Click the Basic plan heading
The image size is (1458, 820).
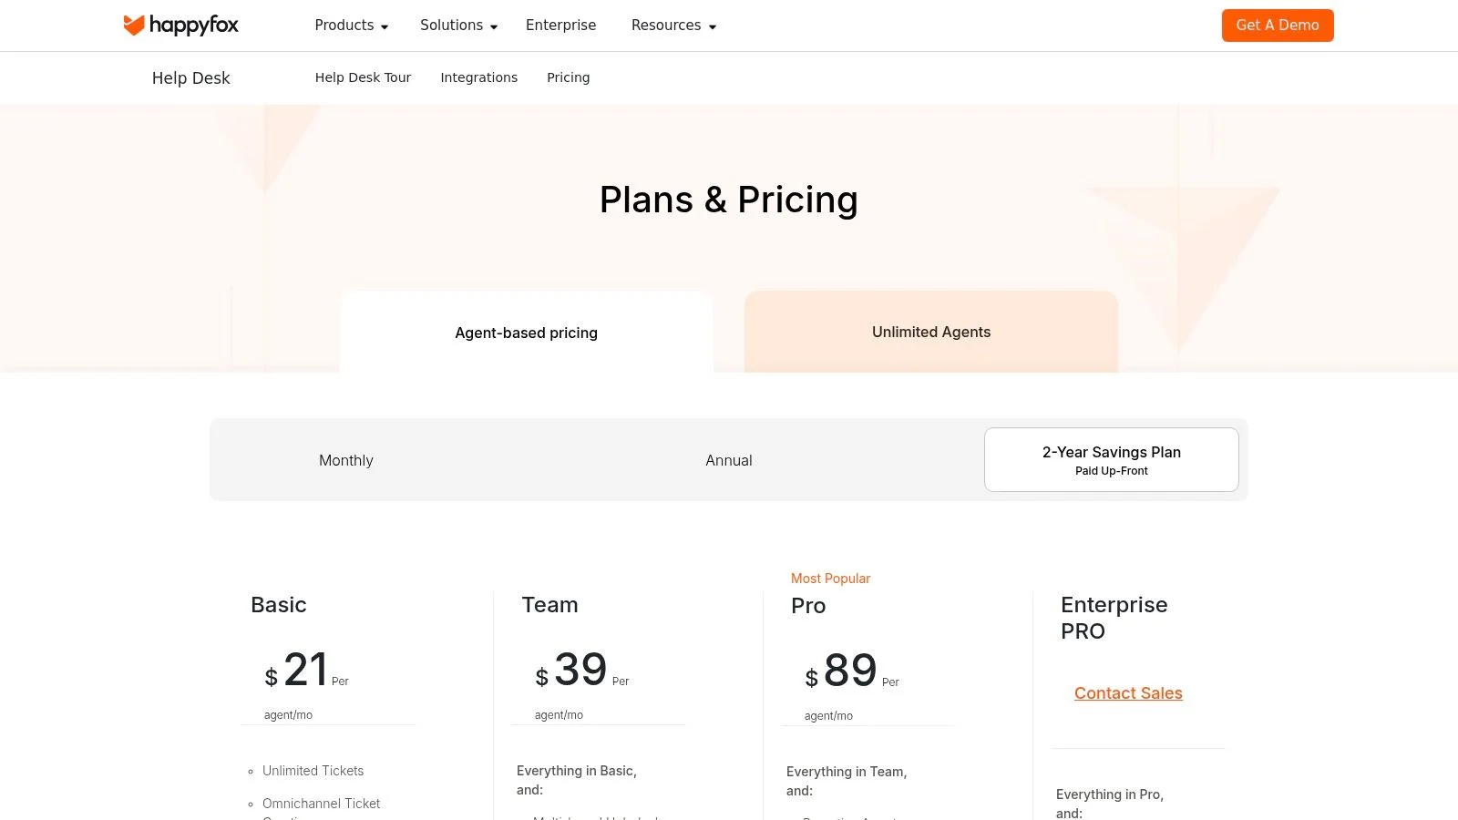[x=278, y=605]
